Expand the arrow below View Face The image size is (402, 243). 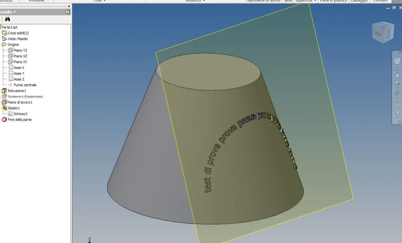(397, 118)
